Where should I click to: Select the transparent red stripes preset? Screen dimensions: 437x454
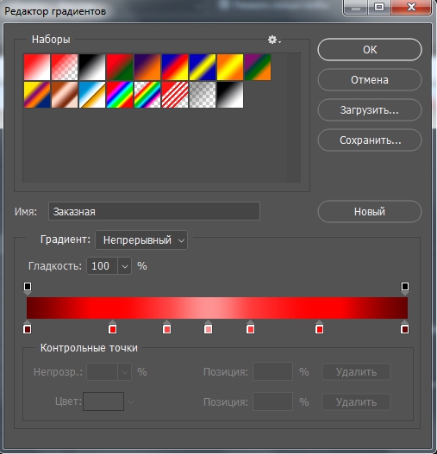click(x=175, y=95)
